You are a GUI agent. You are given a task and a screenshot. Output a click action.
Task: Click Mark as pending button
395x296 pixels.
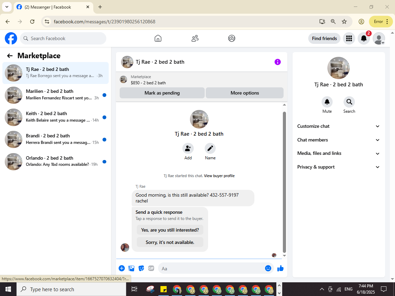click(162, 93)
